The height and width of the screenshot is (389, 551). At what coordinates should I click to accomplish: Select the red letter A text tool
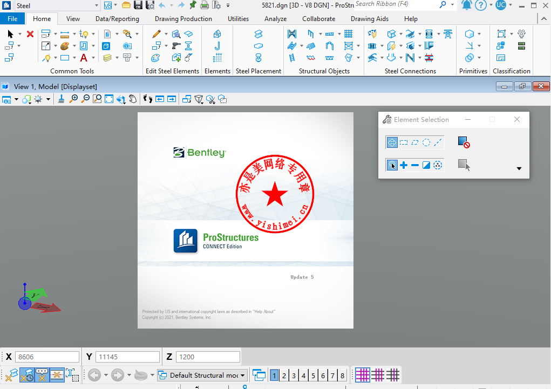(84, 58)
